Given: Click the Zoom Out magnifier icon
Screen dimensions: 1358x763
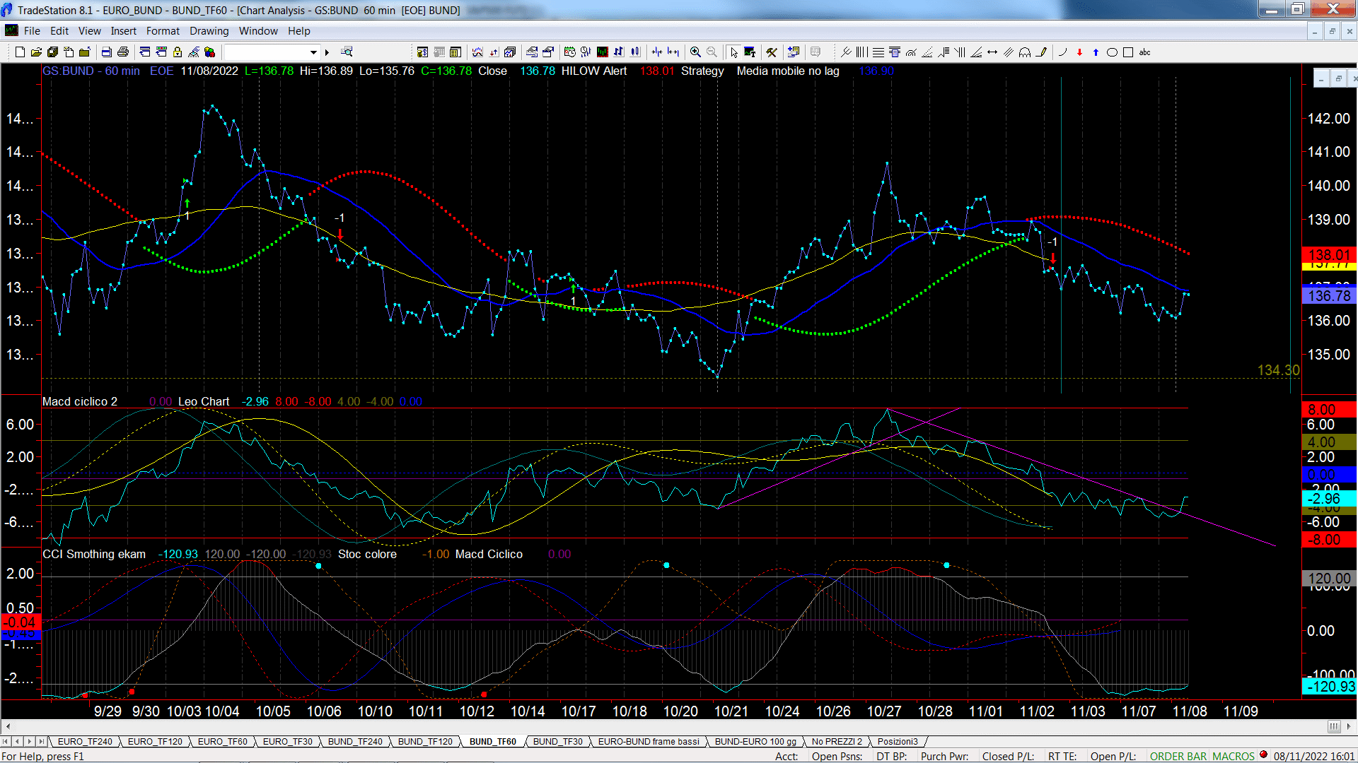Looking at the screenshot, I should [x=712, y=52].
